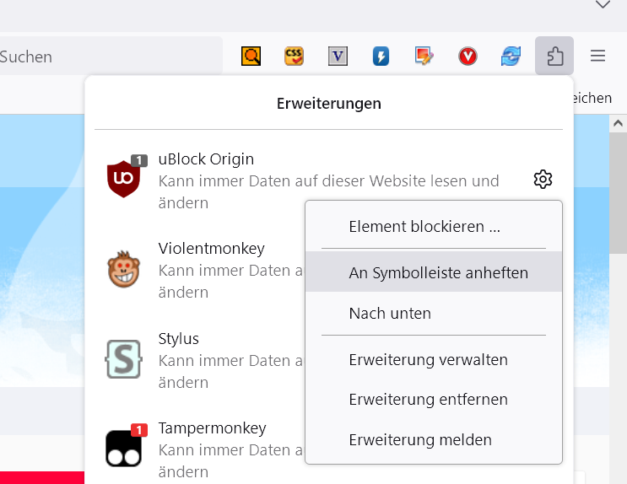Click the red circle V extension icon
Screen dimensions: 627x484
tap(468, 56)
